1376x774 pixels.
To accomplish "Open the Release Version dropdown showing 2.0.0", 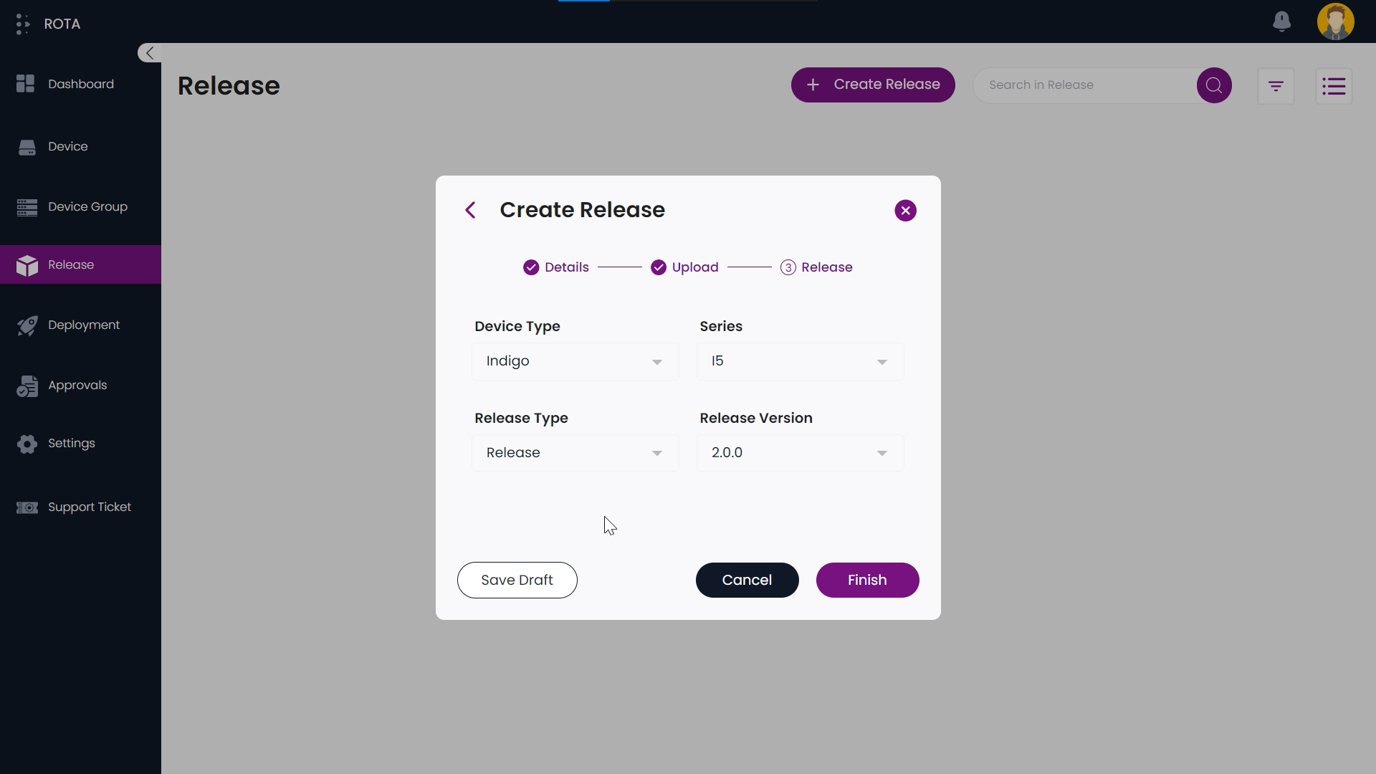I will [800, 452].
